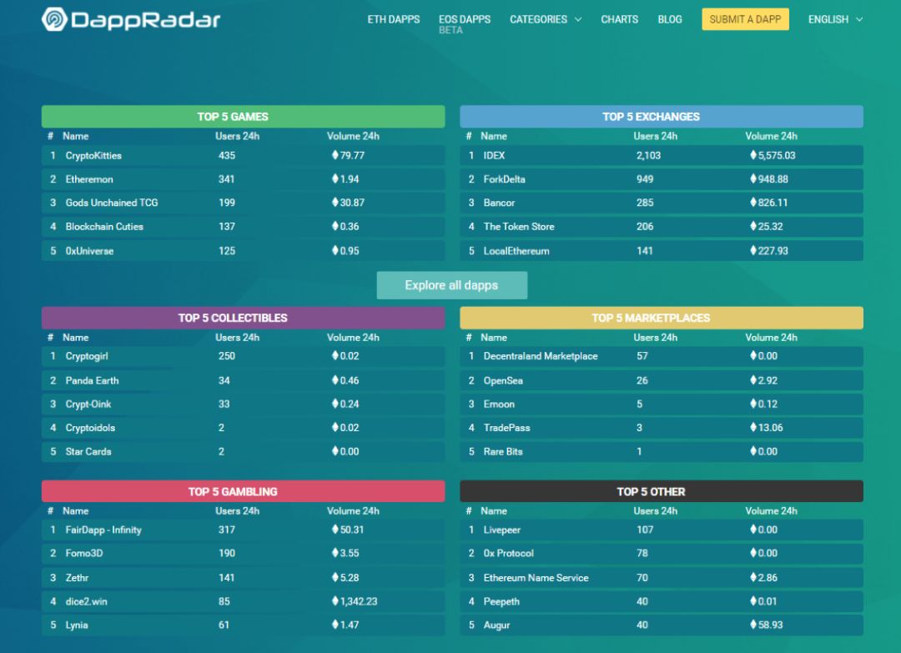
Task: Select the 0xUniverse game row name
Action: coord(89,251)
